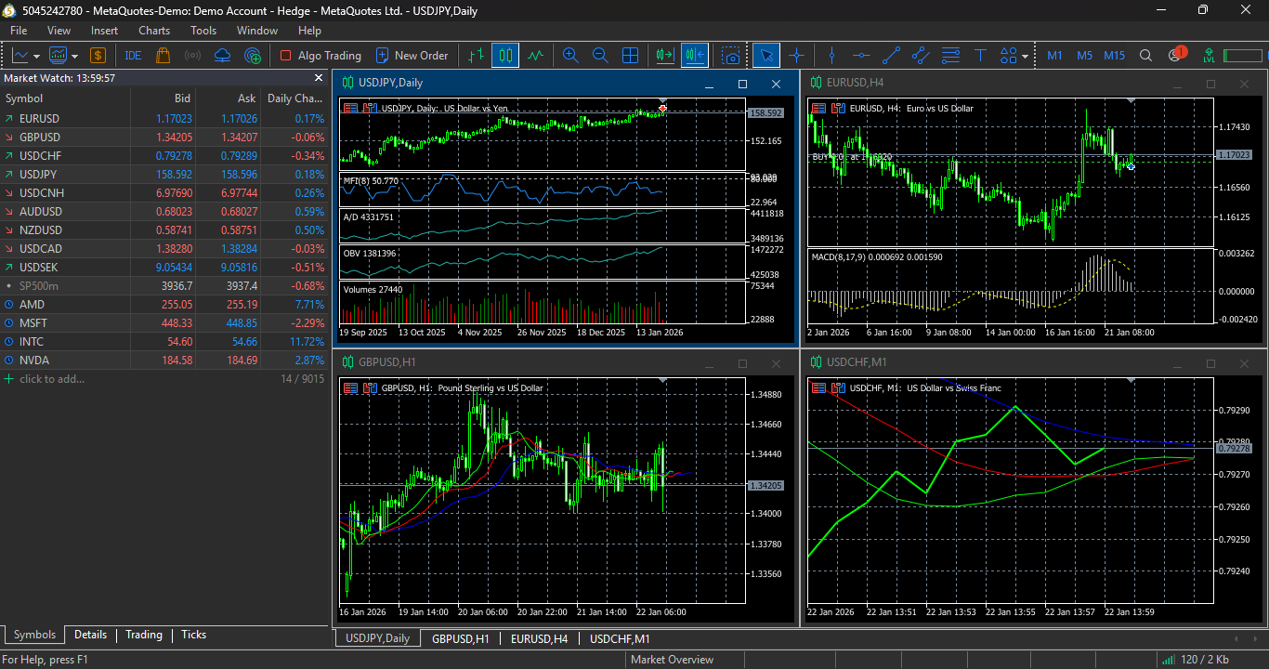Open the profiles dropdown arrow
1269x669 pixels.
point(74,55)
